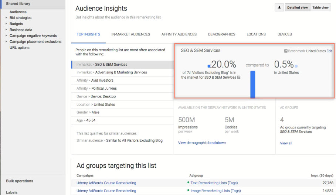
Task: Click View all ad groups link
Action: click(286, 143)
